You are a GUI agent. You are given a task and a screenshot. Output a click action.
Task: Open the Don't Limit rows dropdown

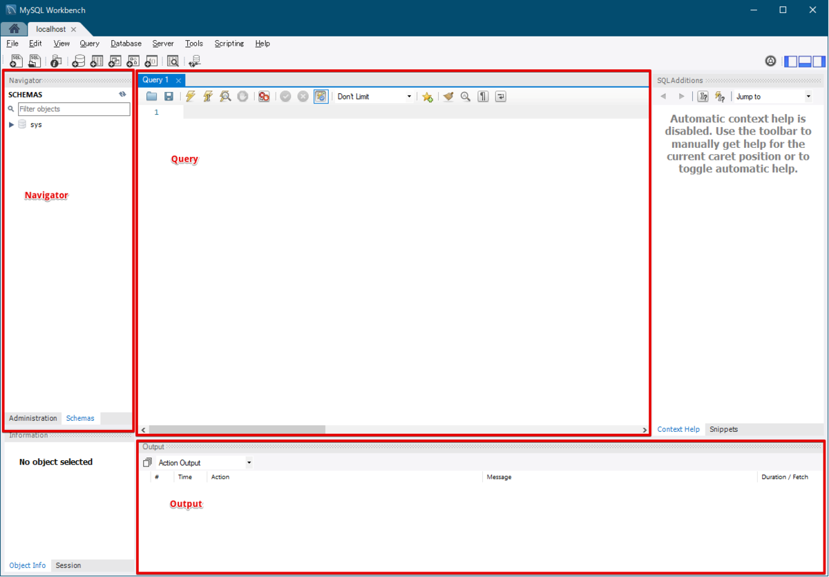coord(374,97)
